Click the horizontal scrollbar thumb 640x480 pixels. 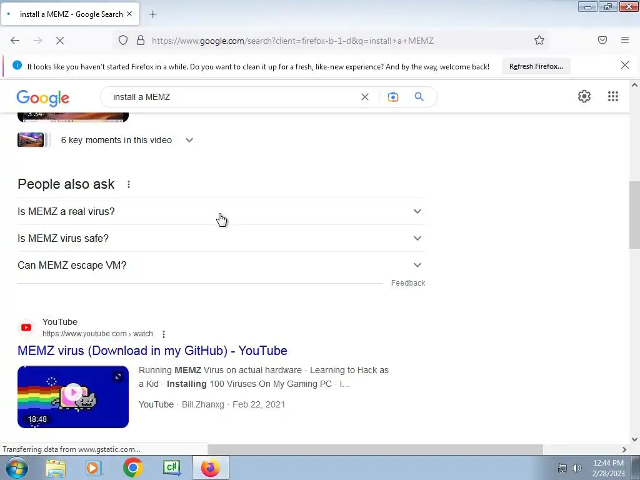click(375, 449)
